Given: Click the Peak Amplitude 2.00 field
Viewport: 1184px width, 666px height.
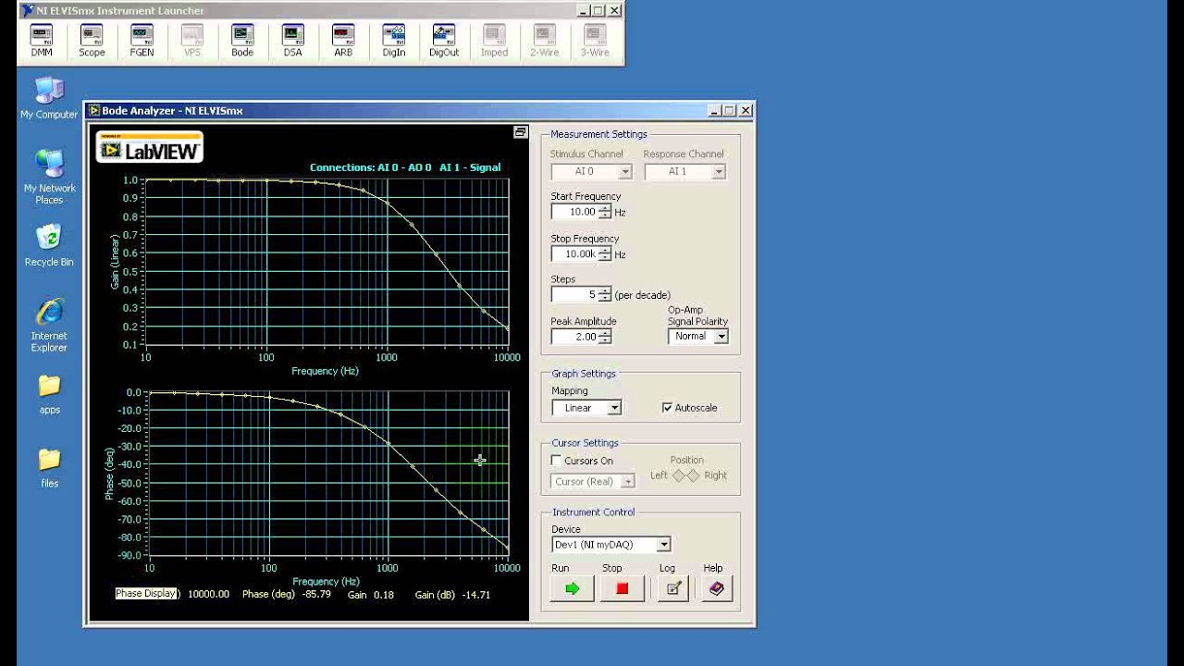Looking at the screenshot, I should tap(575, 337).
